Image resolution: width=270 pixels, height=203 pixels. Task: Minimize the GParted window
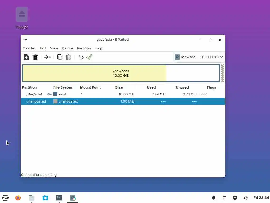[x=200, y=40]
